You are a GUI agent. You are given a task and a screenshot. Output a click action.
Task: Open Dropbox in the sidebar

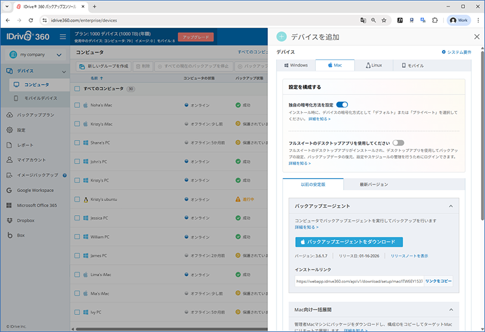click(x=28, y=220)
